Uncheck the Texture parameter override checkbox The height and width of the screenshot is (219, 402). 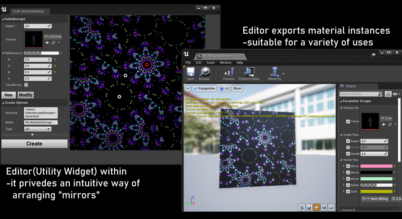[348, 122]
